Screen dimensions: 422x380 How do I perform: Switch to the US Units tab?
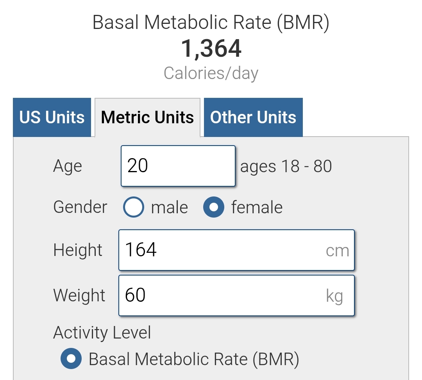[52, 117]
